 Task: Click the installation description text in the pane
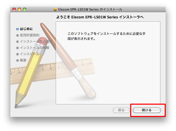pos(106,36)
